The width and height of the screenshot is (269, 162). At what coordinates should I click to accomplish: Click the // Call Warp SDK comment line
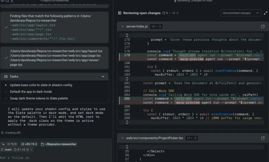(159, 91)
